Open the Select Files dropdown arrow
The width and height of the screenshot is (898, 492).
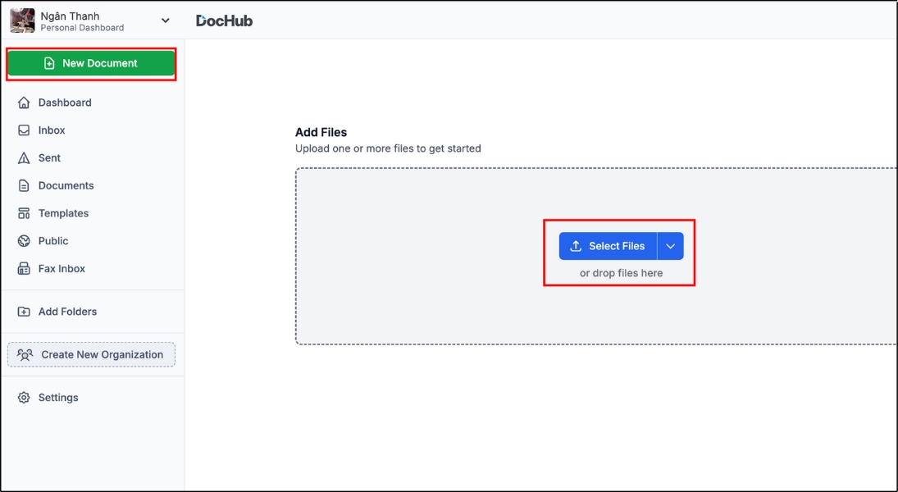(x=670, y=246)
